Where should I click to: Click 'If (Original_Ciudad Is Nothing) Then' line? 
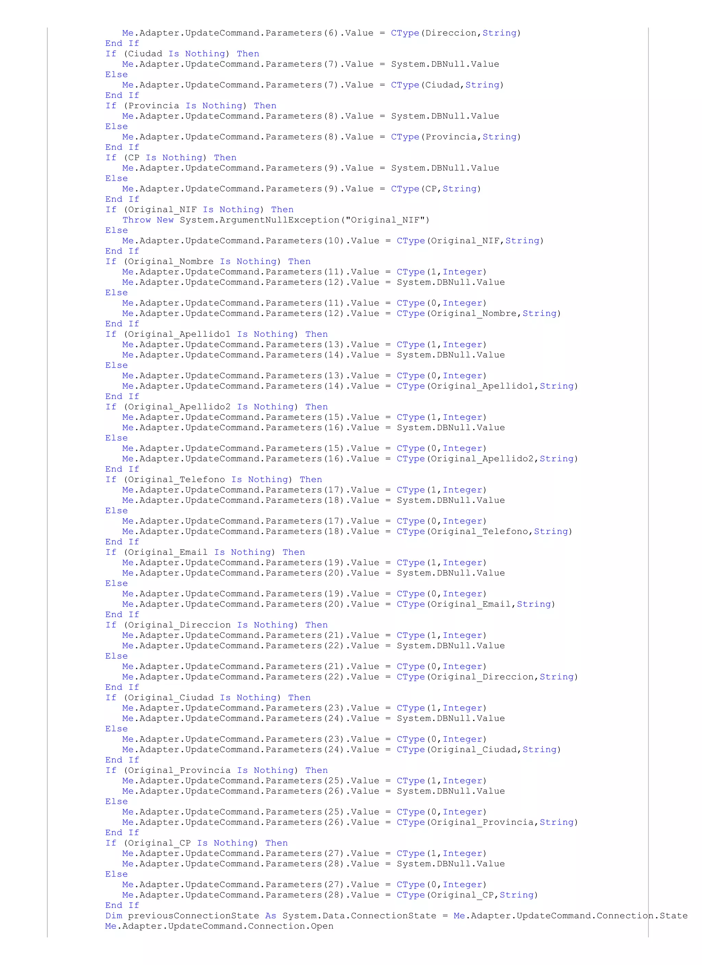click(x=208, y=698)
